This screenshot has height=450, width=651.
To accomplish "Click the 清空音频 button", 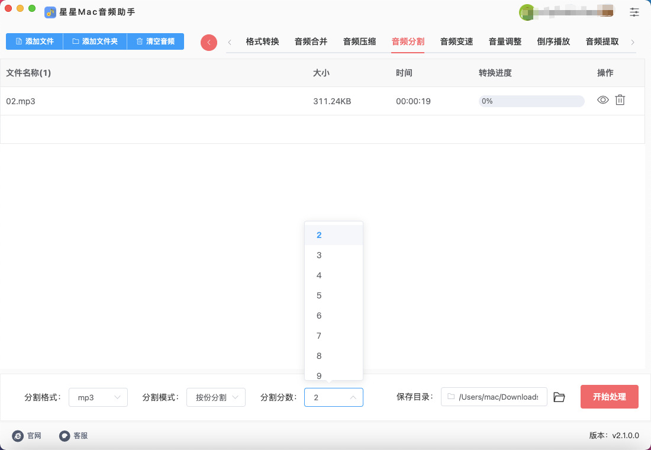I will pyautogui.click(x=155, y=41).
